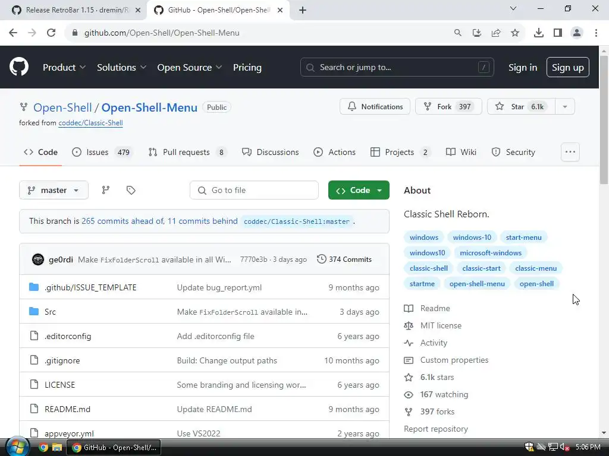This screenshot has width=609, height=456.
Task: Bookmark this page with star icon
Action: point(515,33)
